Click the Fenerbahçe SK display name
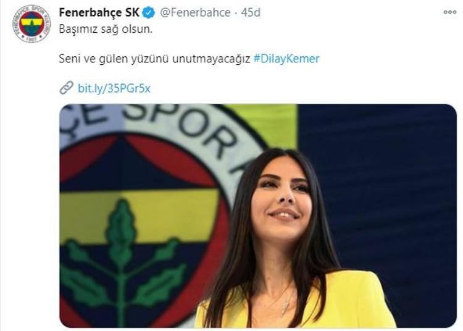The height and width of the screenshot is (331, 463). tap(99, 12)
